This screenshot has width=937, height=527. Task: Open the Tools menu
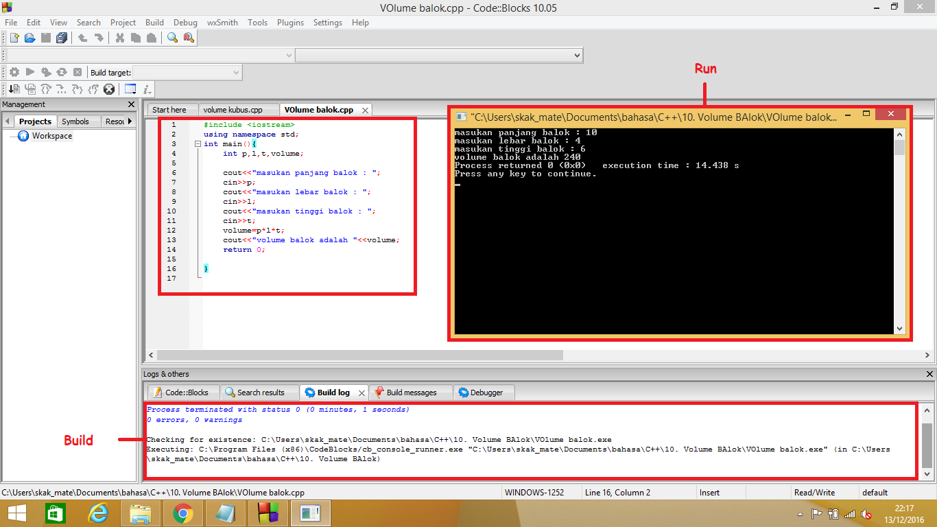258,23
